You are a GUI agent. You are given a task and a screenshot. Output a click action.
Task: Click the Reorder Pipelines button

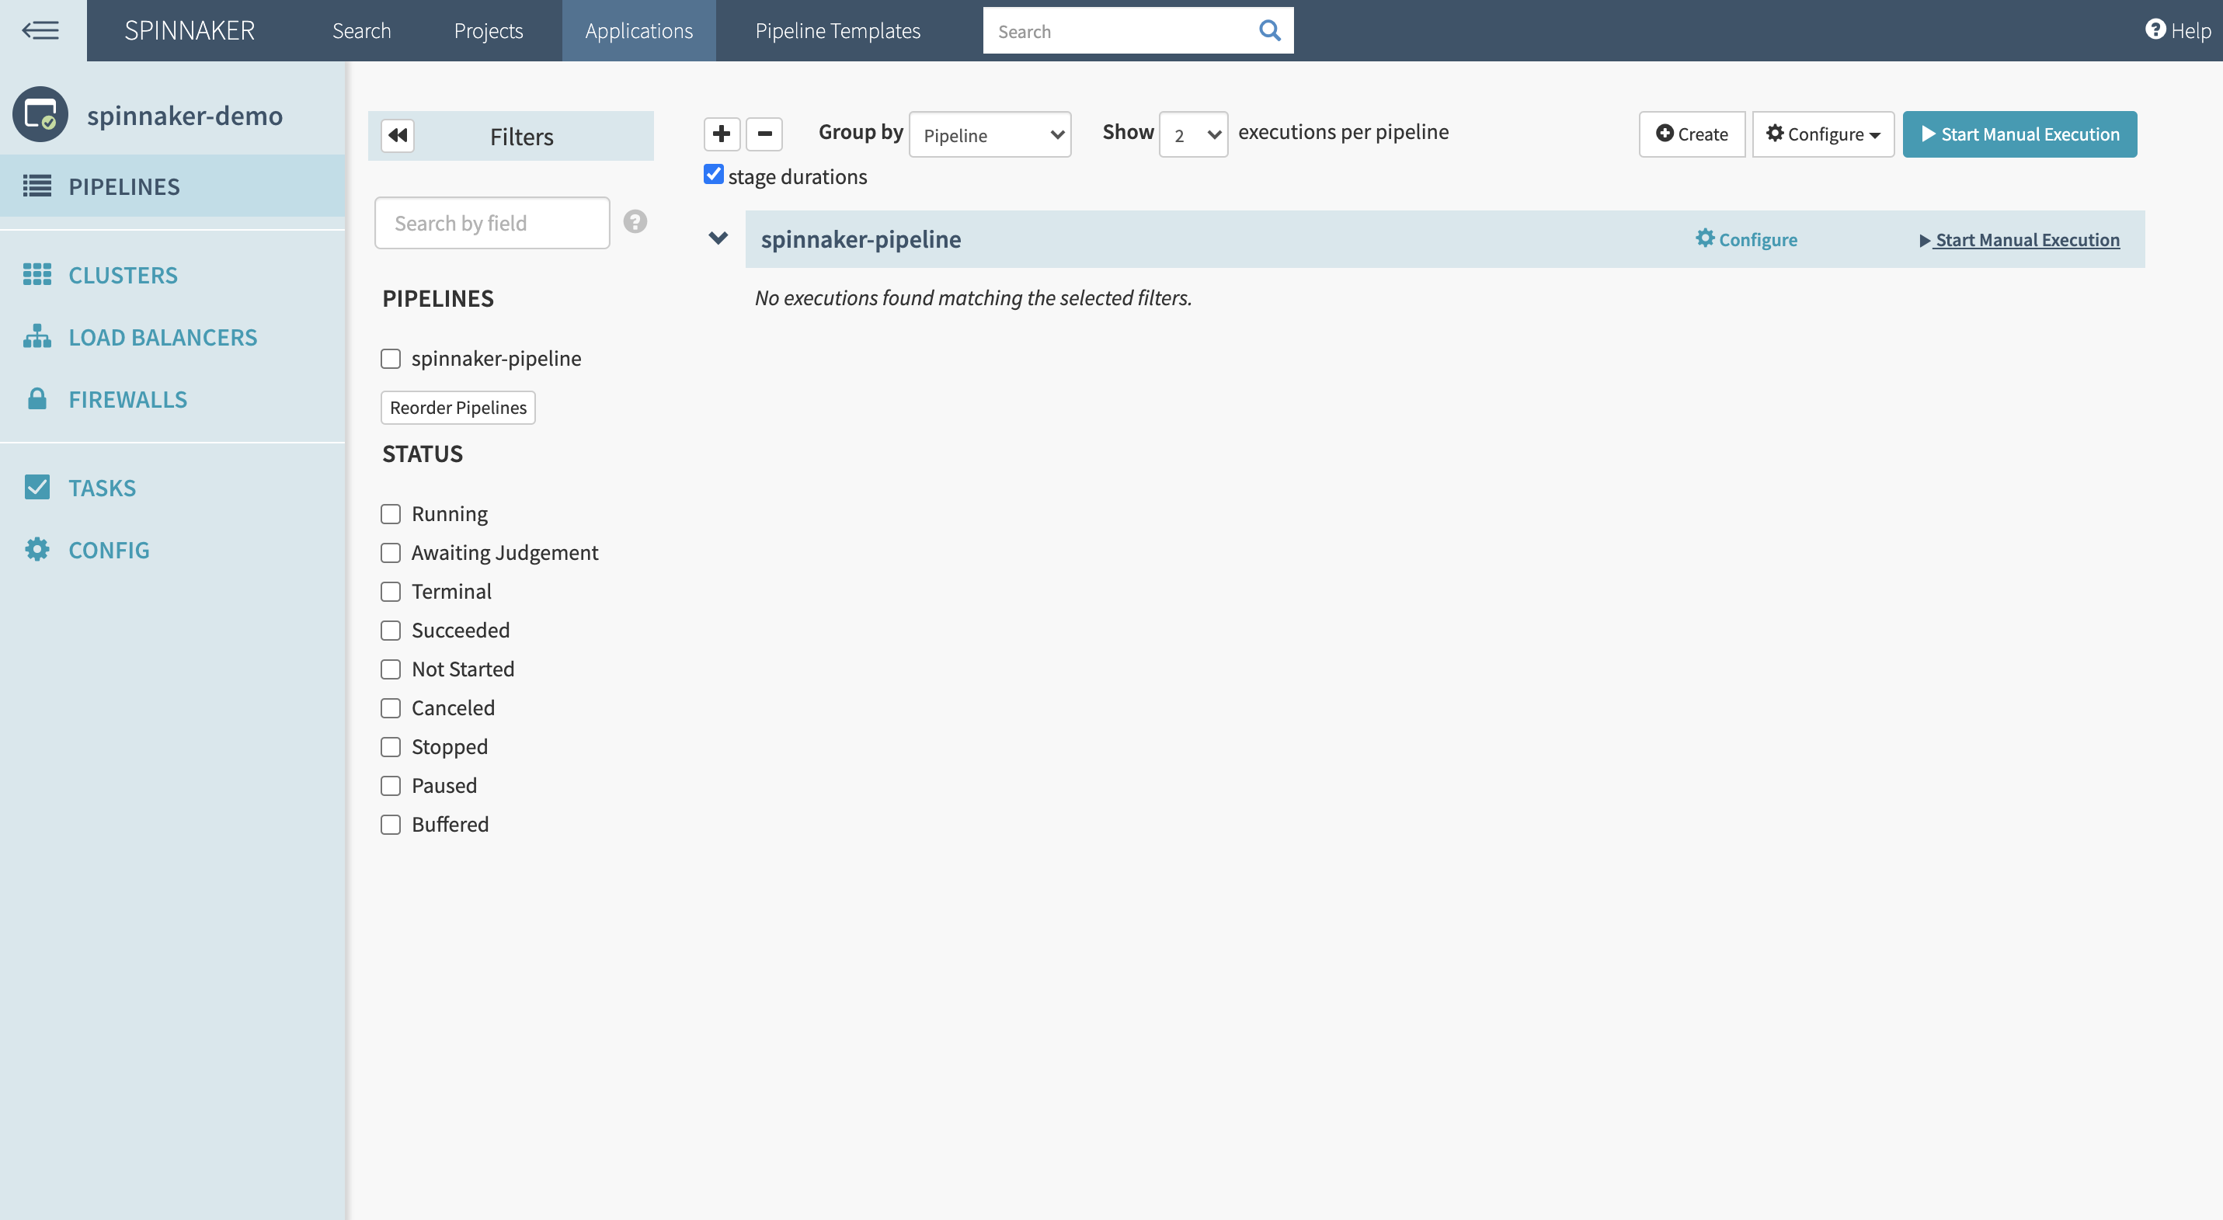457,407
